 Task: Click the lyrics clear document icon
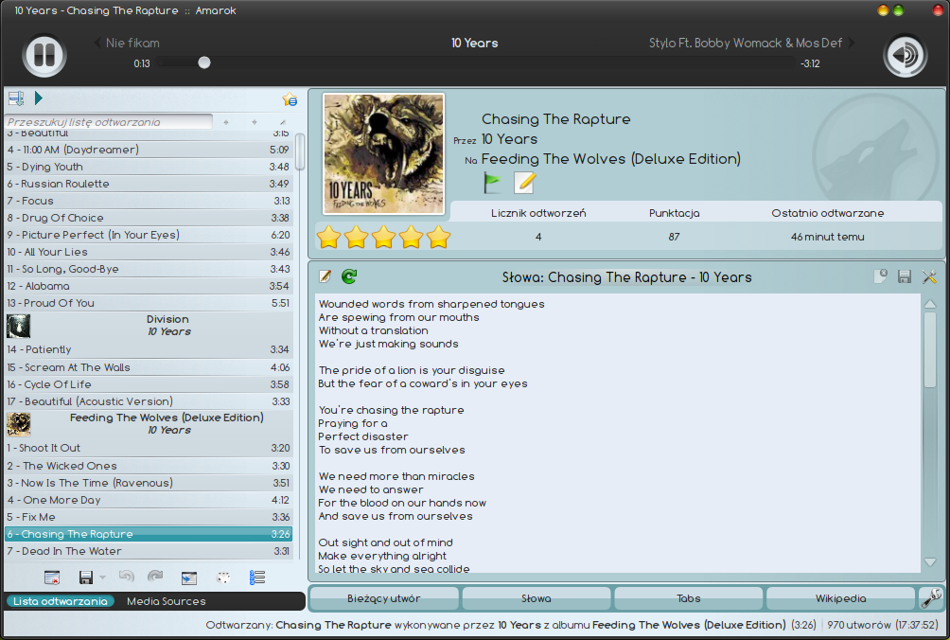880,276
